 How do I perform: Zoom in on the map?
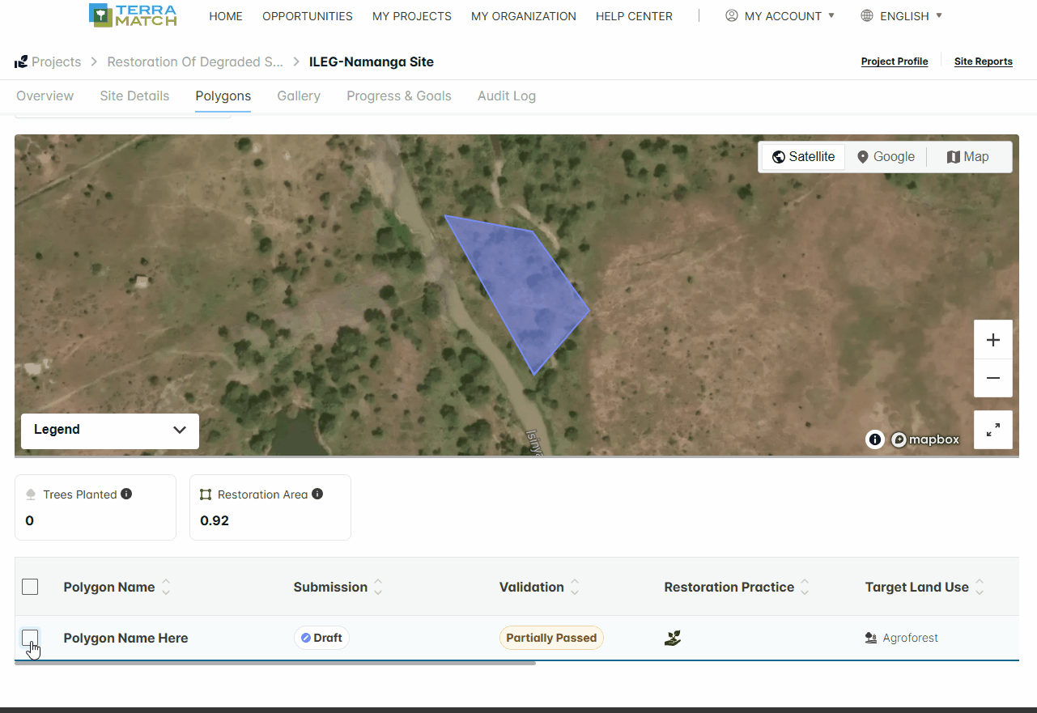coord(993,340)
